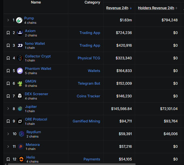Screen dimensions: 184x165
Task: Bookmark the GMGN row
Action: point(8,83)
